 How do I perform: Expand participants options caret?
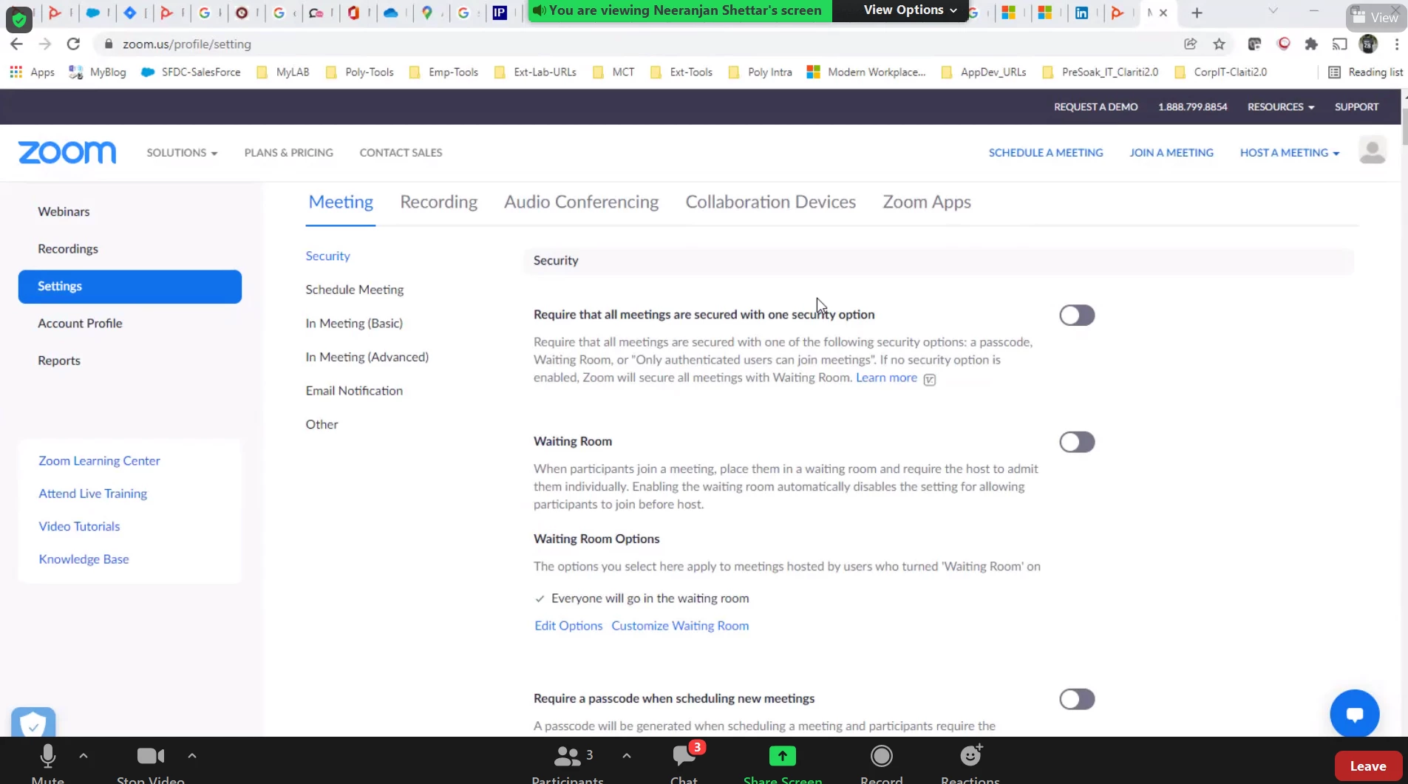[627, 755]
